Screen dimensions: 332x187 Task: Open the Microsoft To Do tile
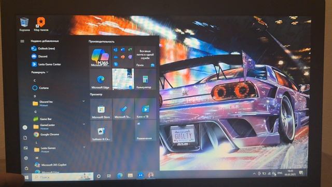pos(123,109)
